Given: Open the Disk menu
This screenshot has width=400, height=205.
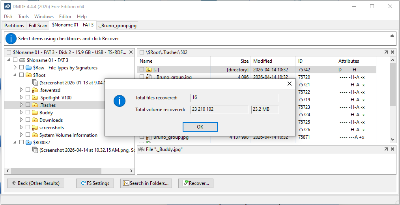Looking at the screenshot, I should (x=8, y=16).
